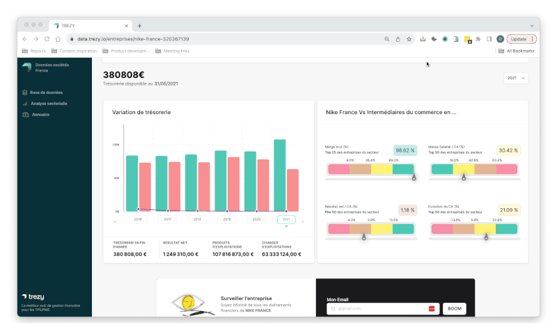Image resolution: width=557 pixels, height=334 pixels.
Task: Open the Update button's three-dot menu
Action: click(532, 39)
